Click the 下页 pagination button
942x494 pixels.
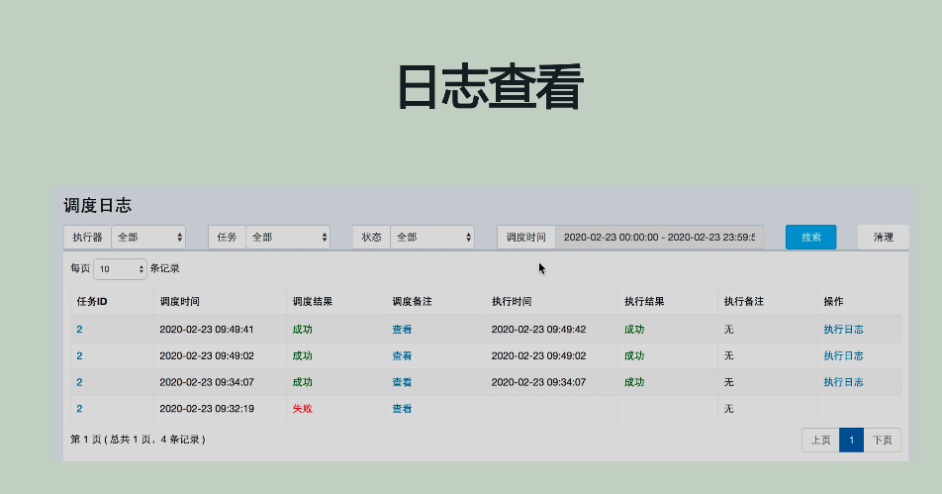coord(883,440)
